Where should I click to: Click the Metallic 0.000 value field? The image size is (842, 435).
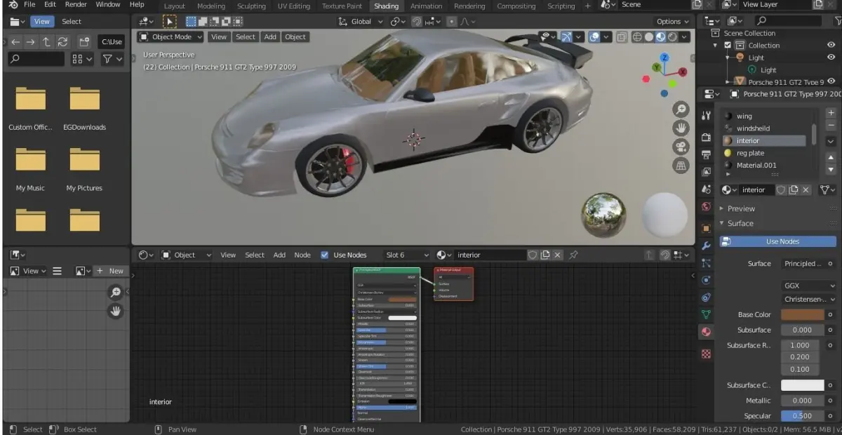point(803,401)
